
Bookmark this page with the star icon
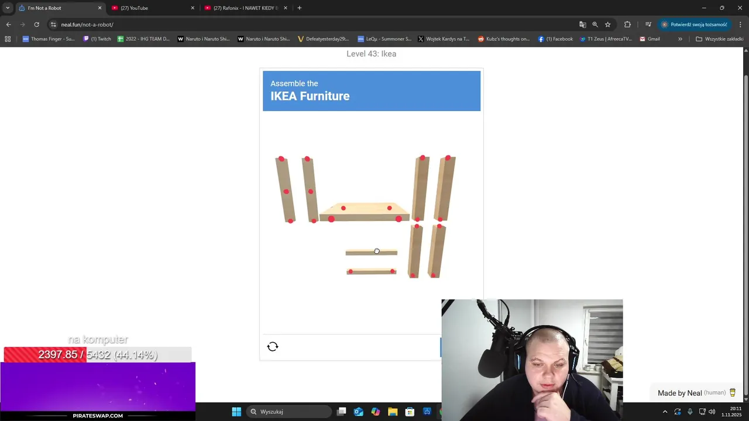[608, 25]
